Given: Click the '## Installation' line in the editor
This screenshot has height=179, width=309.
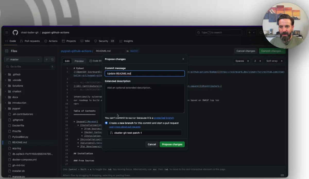Looking at the screenshot, I should 83,154.
